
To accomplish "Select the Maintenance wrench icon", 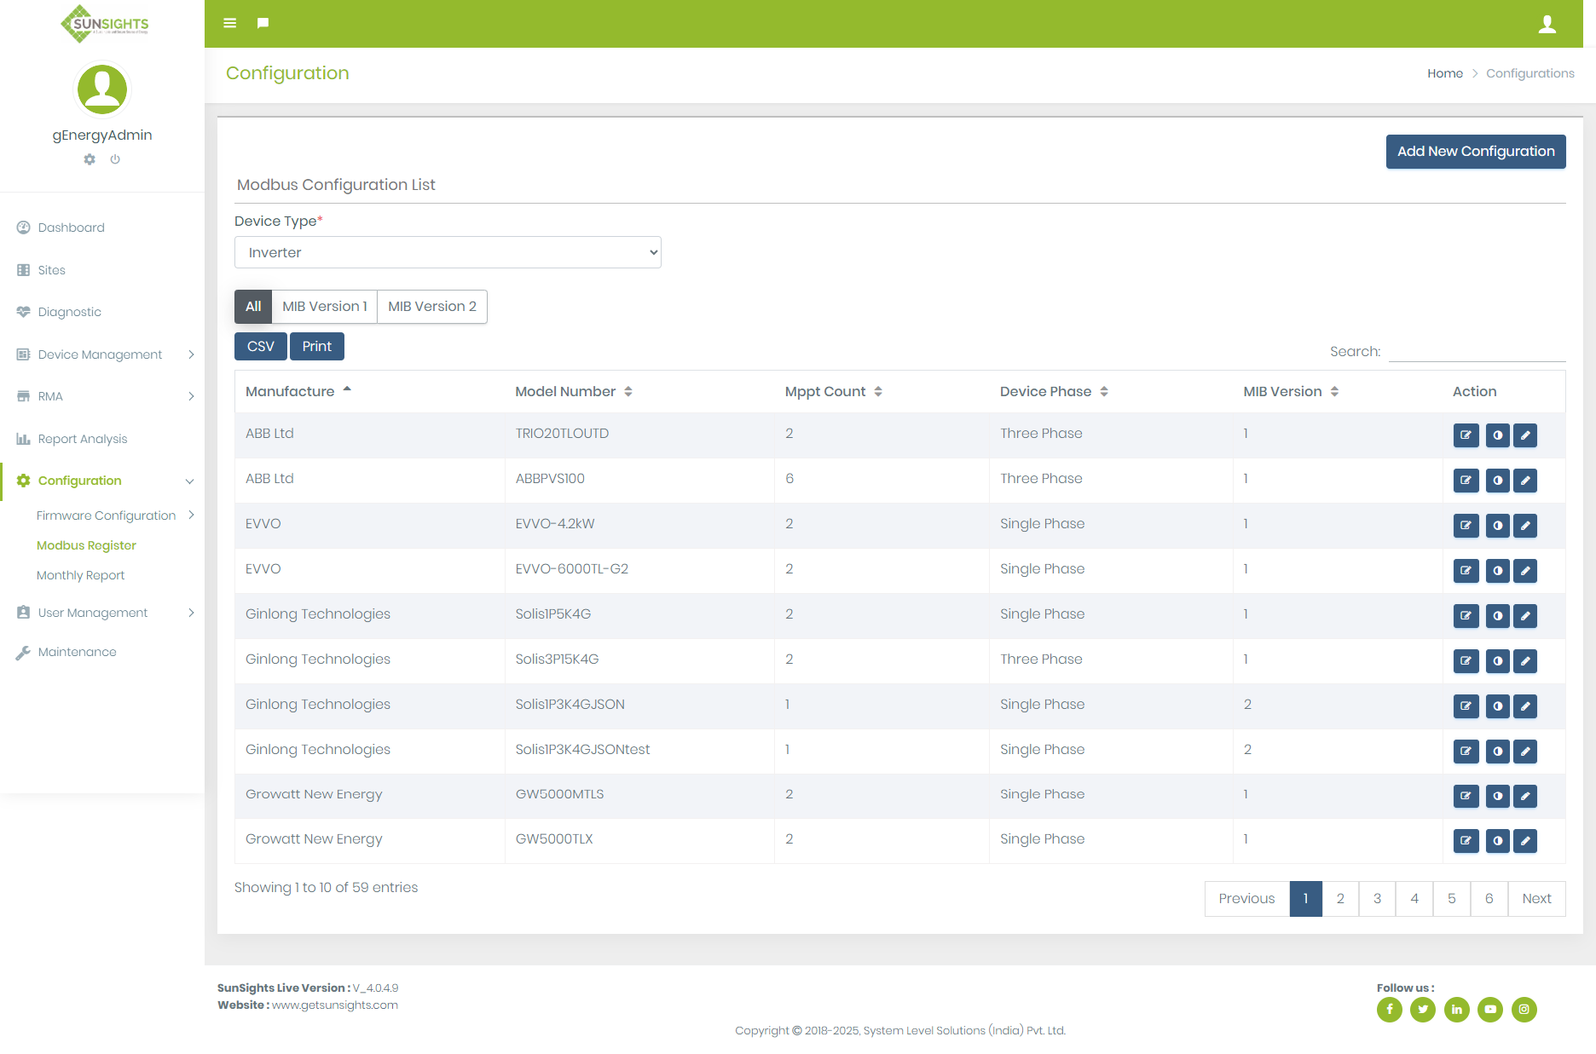I will coord(23,652).
